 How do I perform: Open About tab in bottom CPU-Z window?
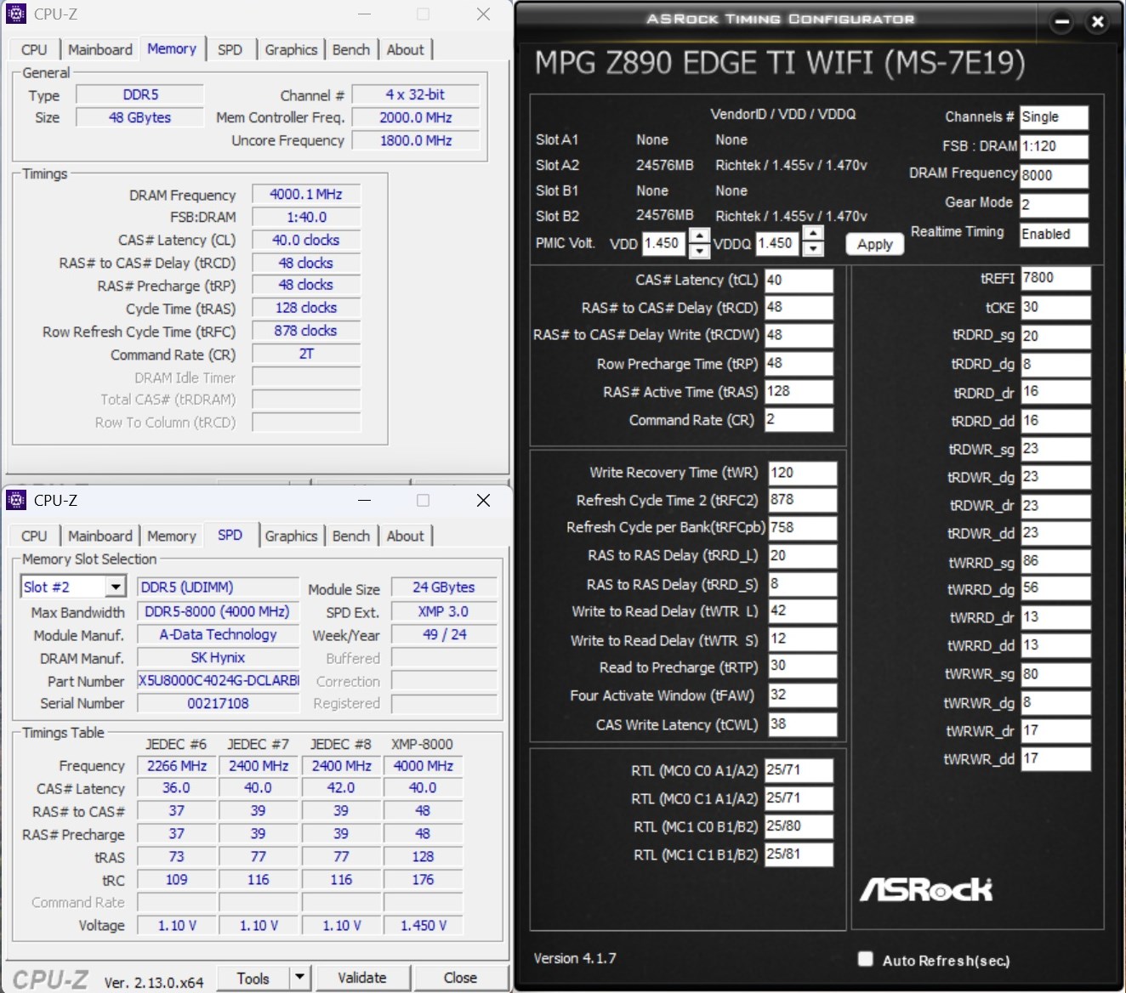tap(406, 536)
